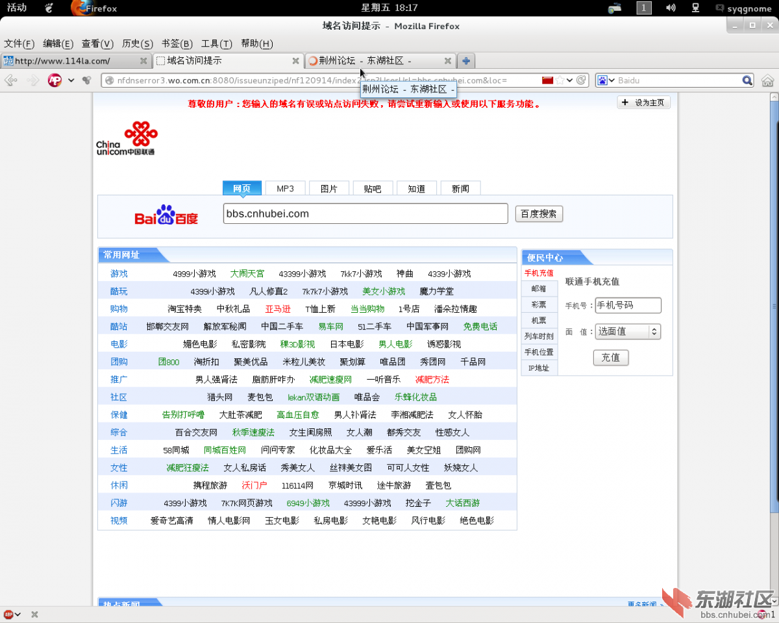Open the 帮助(H) menu
Image resolution: width=779 pixels, height=623 pixels.
tap(256, 43)
